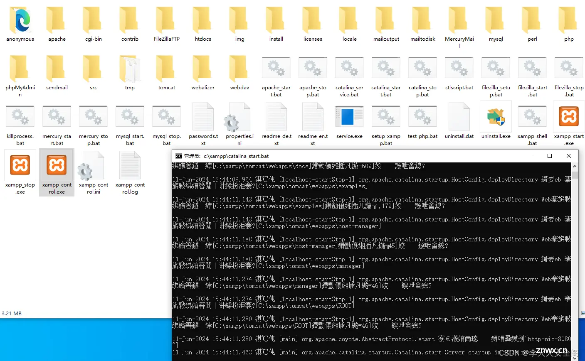This screenshot has width=585, height=361.
Task: Select the install folder
Action: coord(276,24)
